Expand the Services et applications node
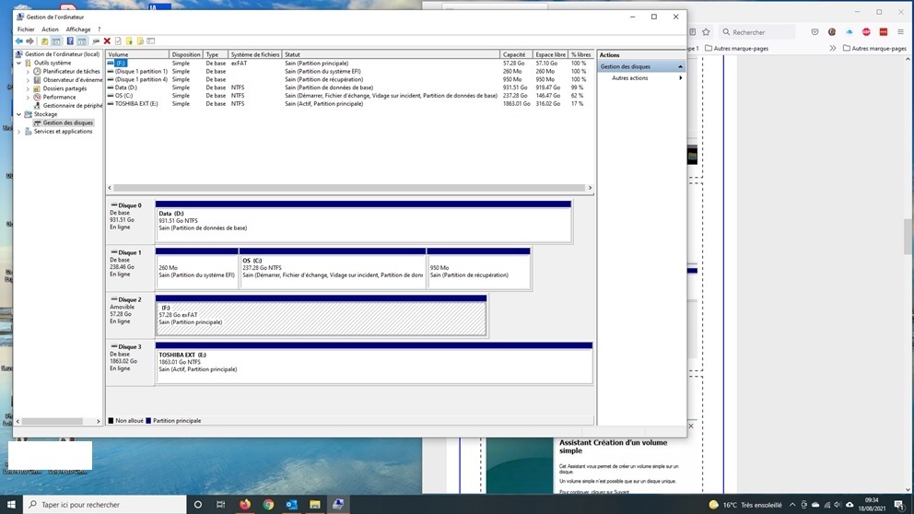 click(x=19, y=132)
